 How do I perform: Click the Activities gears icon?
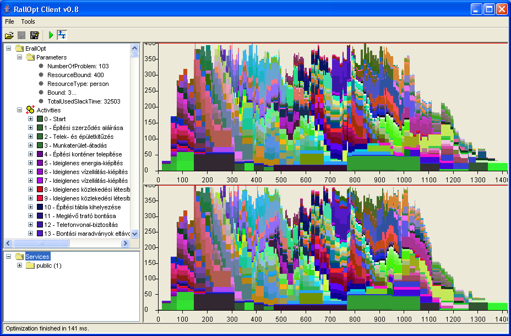click(x=30, y=110)
